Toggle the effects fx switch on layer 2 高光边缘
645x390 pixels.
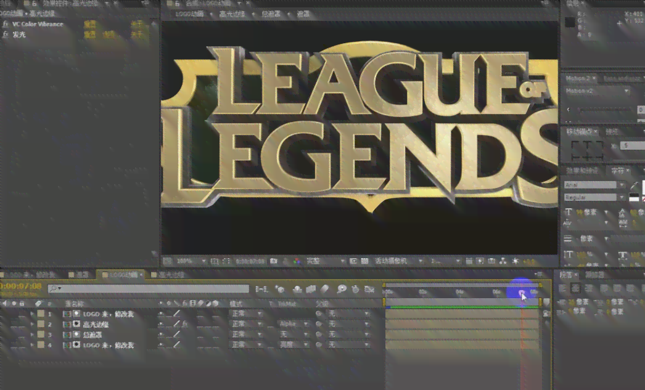(185, 324)
